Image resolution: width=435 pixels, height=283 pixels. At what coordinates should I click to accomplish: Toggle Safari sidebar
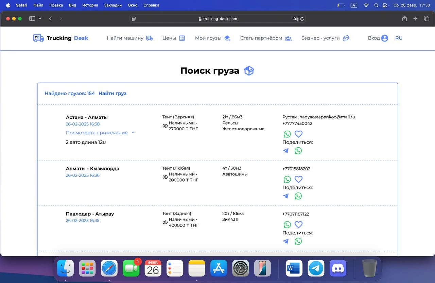(x=32, y=19)
